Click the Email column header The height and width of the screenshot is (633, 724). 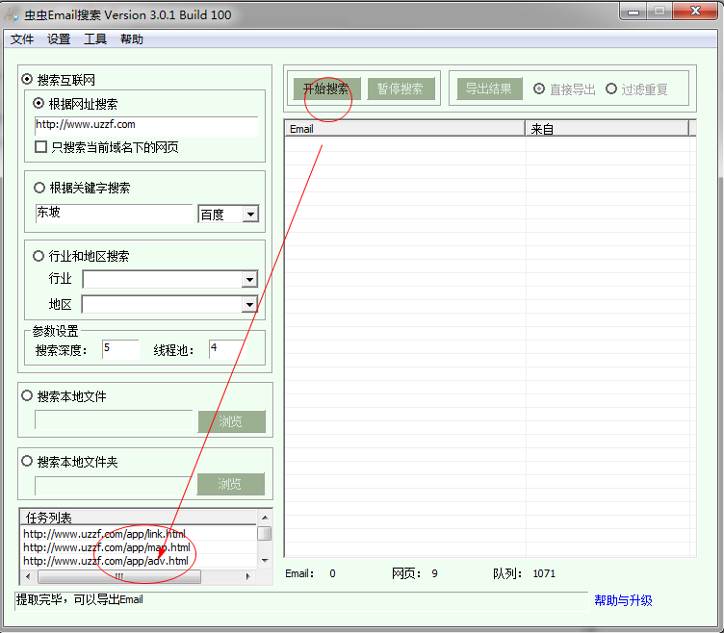(x=405, y=129)
